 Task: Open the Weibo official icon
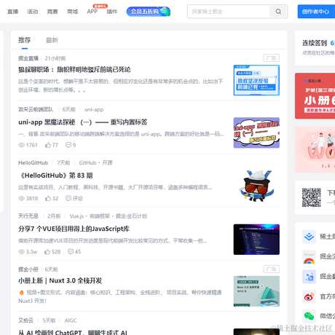[x=309, y=296]
